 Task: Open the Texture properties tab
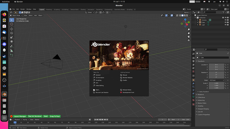[x=193, y=104]
